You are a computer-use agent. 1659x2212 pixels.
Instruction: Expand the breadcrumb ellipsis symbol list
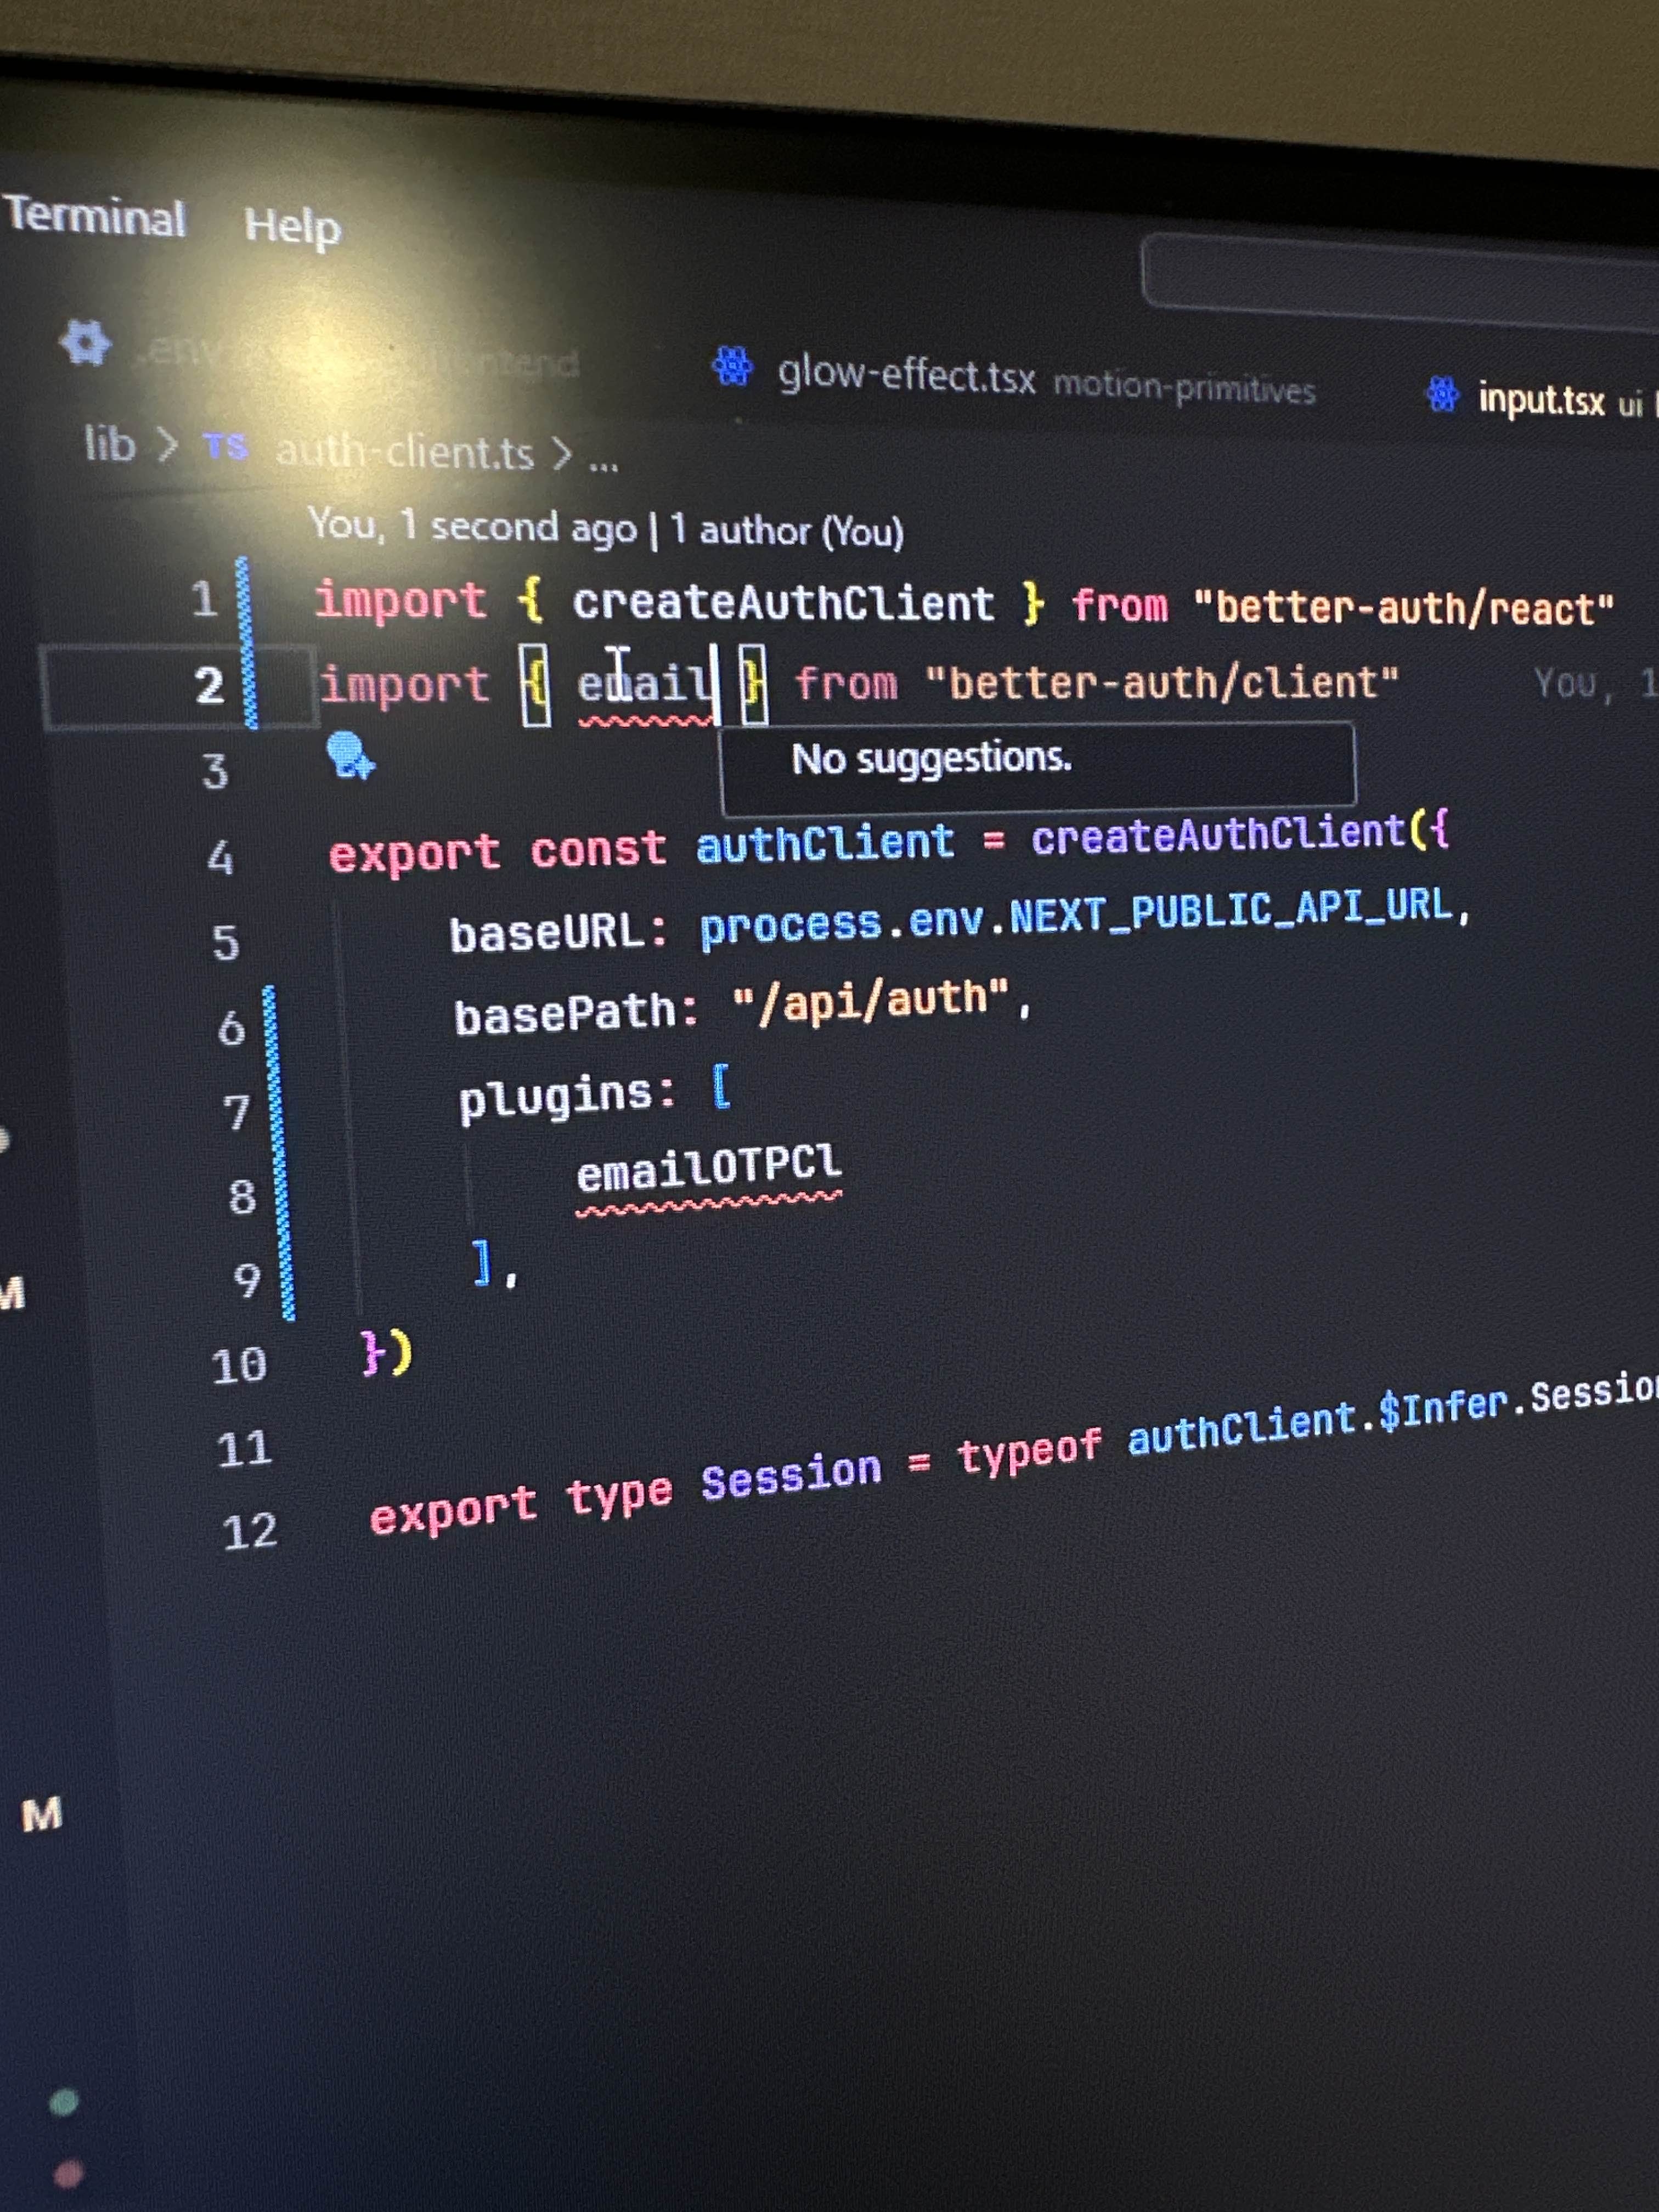tap(603, 462)
